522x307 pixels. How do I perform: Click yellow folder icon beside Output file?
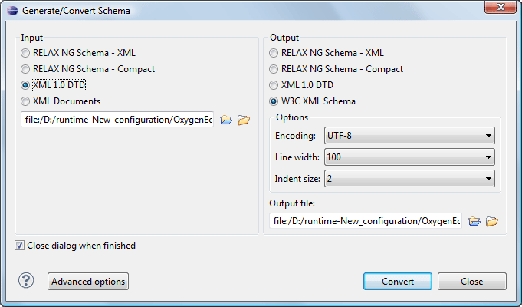pos(492,221)
